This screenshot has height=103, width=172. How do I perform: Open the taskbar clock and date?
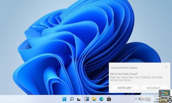pos(156,99)
